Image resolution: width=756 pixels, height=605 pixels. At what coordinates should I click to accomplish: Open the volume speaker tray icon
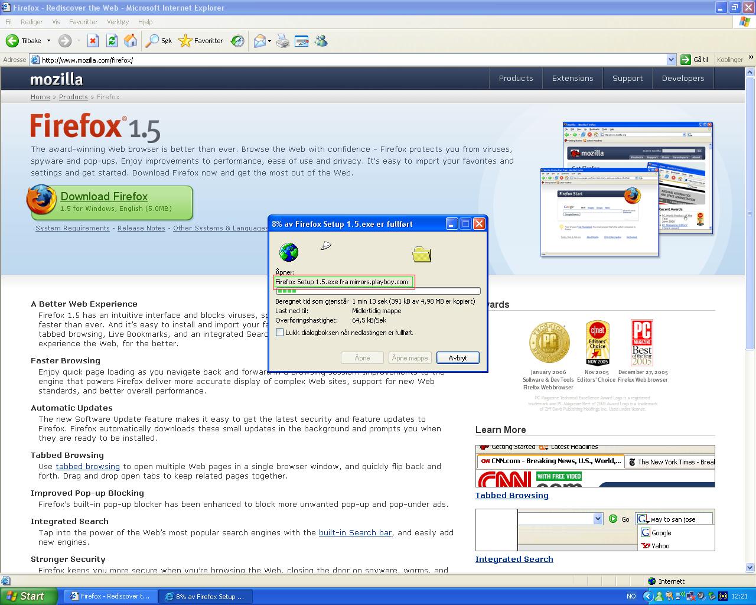coord(700,596)
